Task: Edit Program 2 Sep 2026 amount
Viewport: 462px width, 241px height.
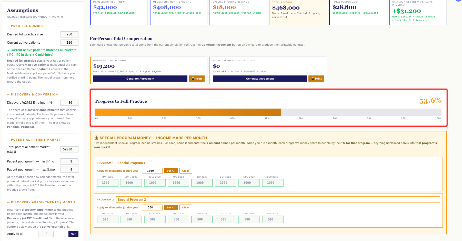Action: [202, 219]
